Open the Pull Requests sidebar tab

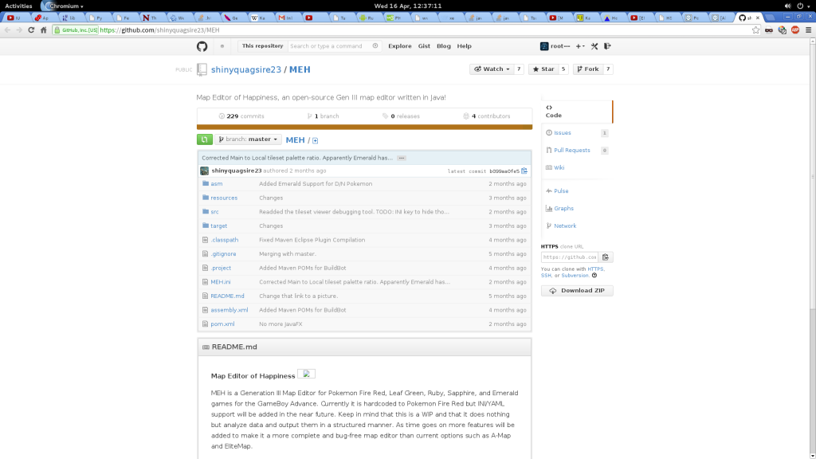click(x=571, y=150)
